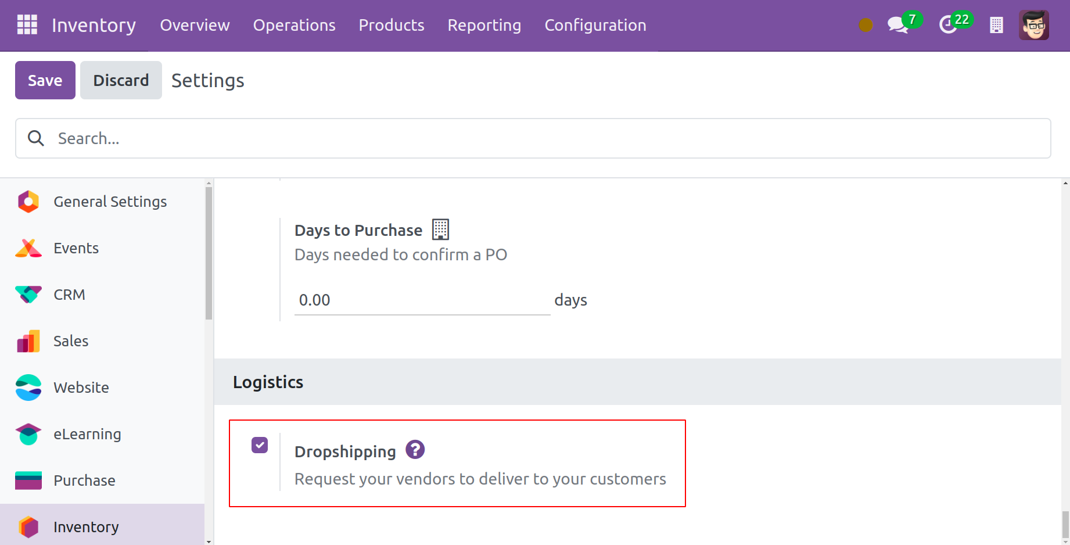Click the search magnifier icon

pos(36,138)
